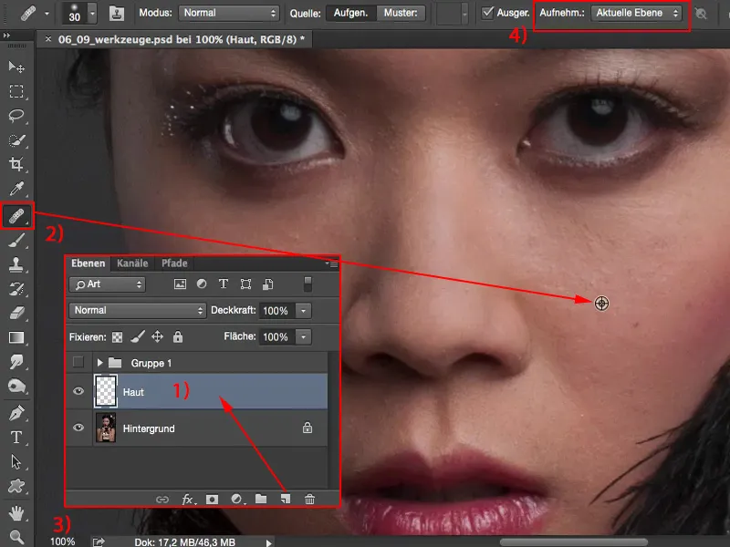The image size is (730, 547).
Task: Open layer styles via the fx icon
Action: pyautogui.click(x=189, y=500)
